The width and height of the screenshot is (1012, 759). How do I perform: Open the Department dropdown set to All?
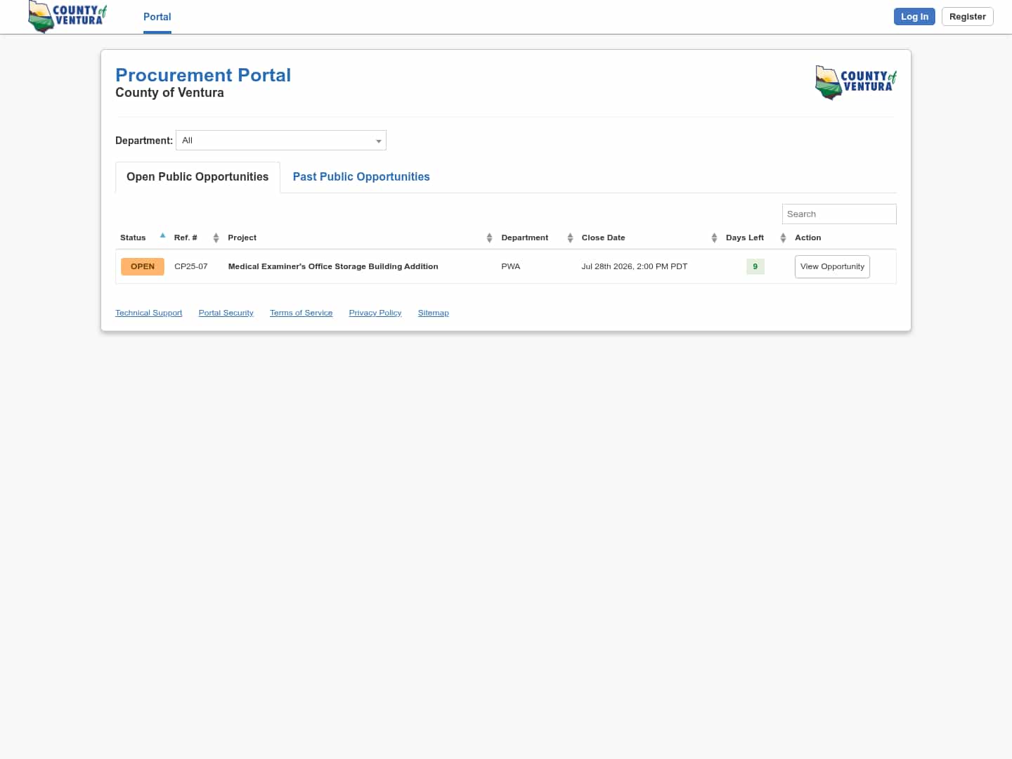[281, 141]
